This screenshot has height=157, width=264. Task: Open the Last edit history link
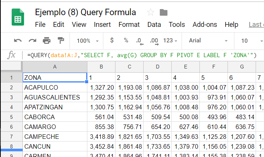[x=256, y=25]
